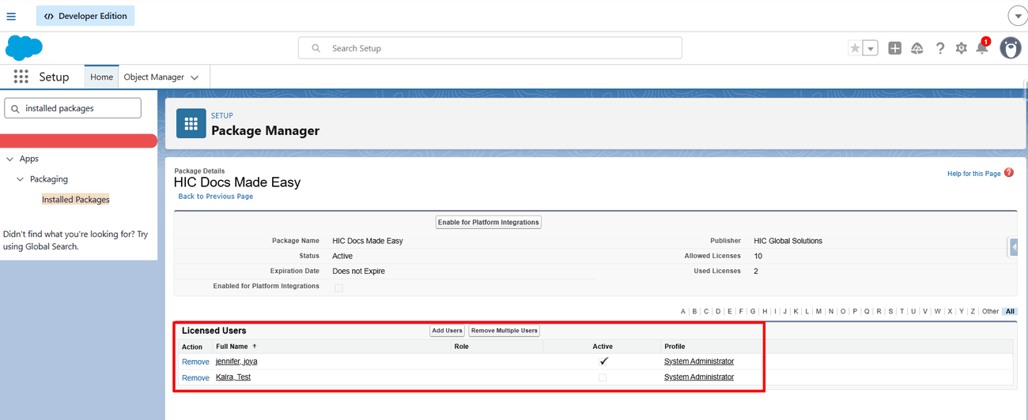
Task: Click the Active column header
Action: (x=603, y=347)
